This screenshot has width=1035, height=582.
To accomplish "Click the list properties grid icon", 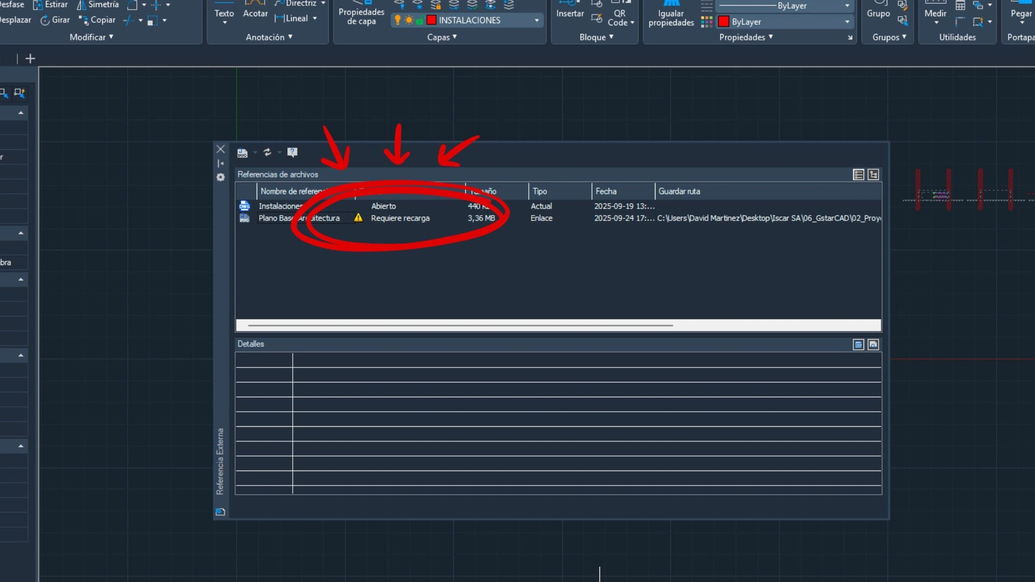I will (707, 22).
